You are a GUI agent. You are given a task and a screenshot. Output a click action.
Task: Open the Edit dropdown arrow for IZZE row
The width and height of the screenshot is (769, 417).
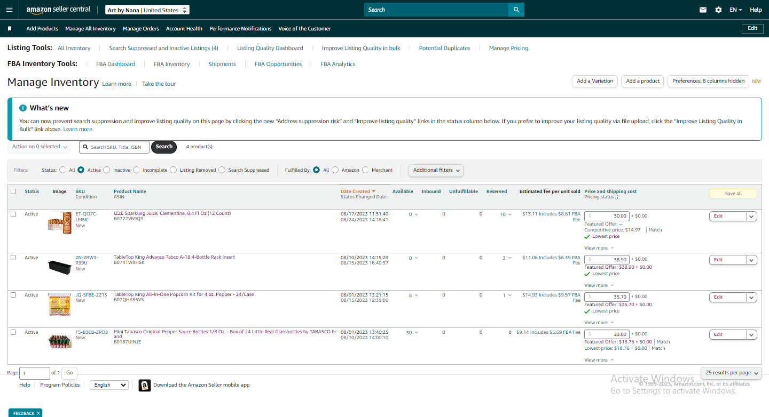pos(752,216)
